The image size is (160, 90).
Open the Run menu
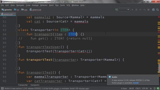(x=57, y=5)
